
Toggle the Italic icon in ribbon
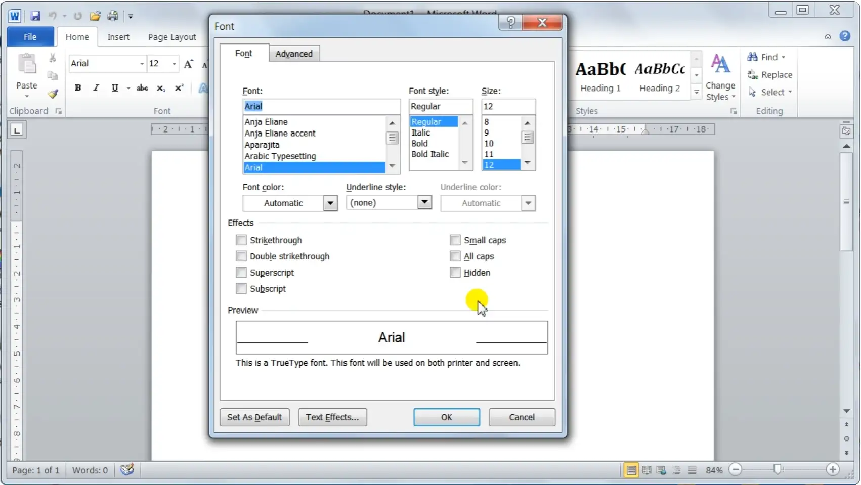click(96, 88)
